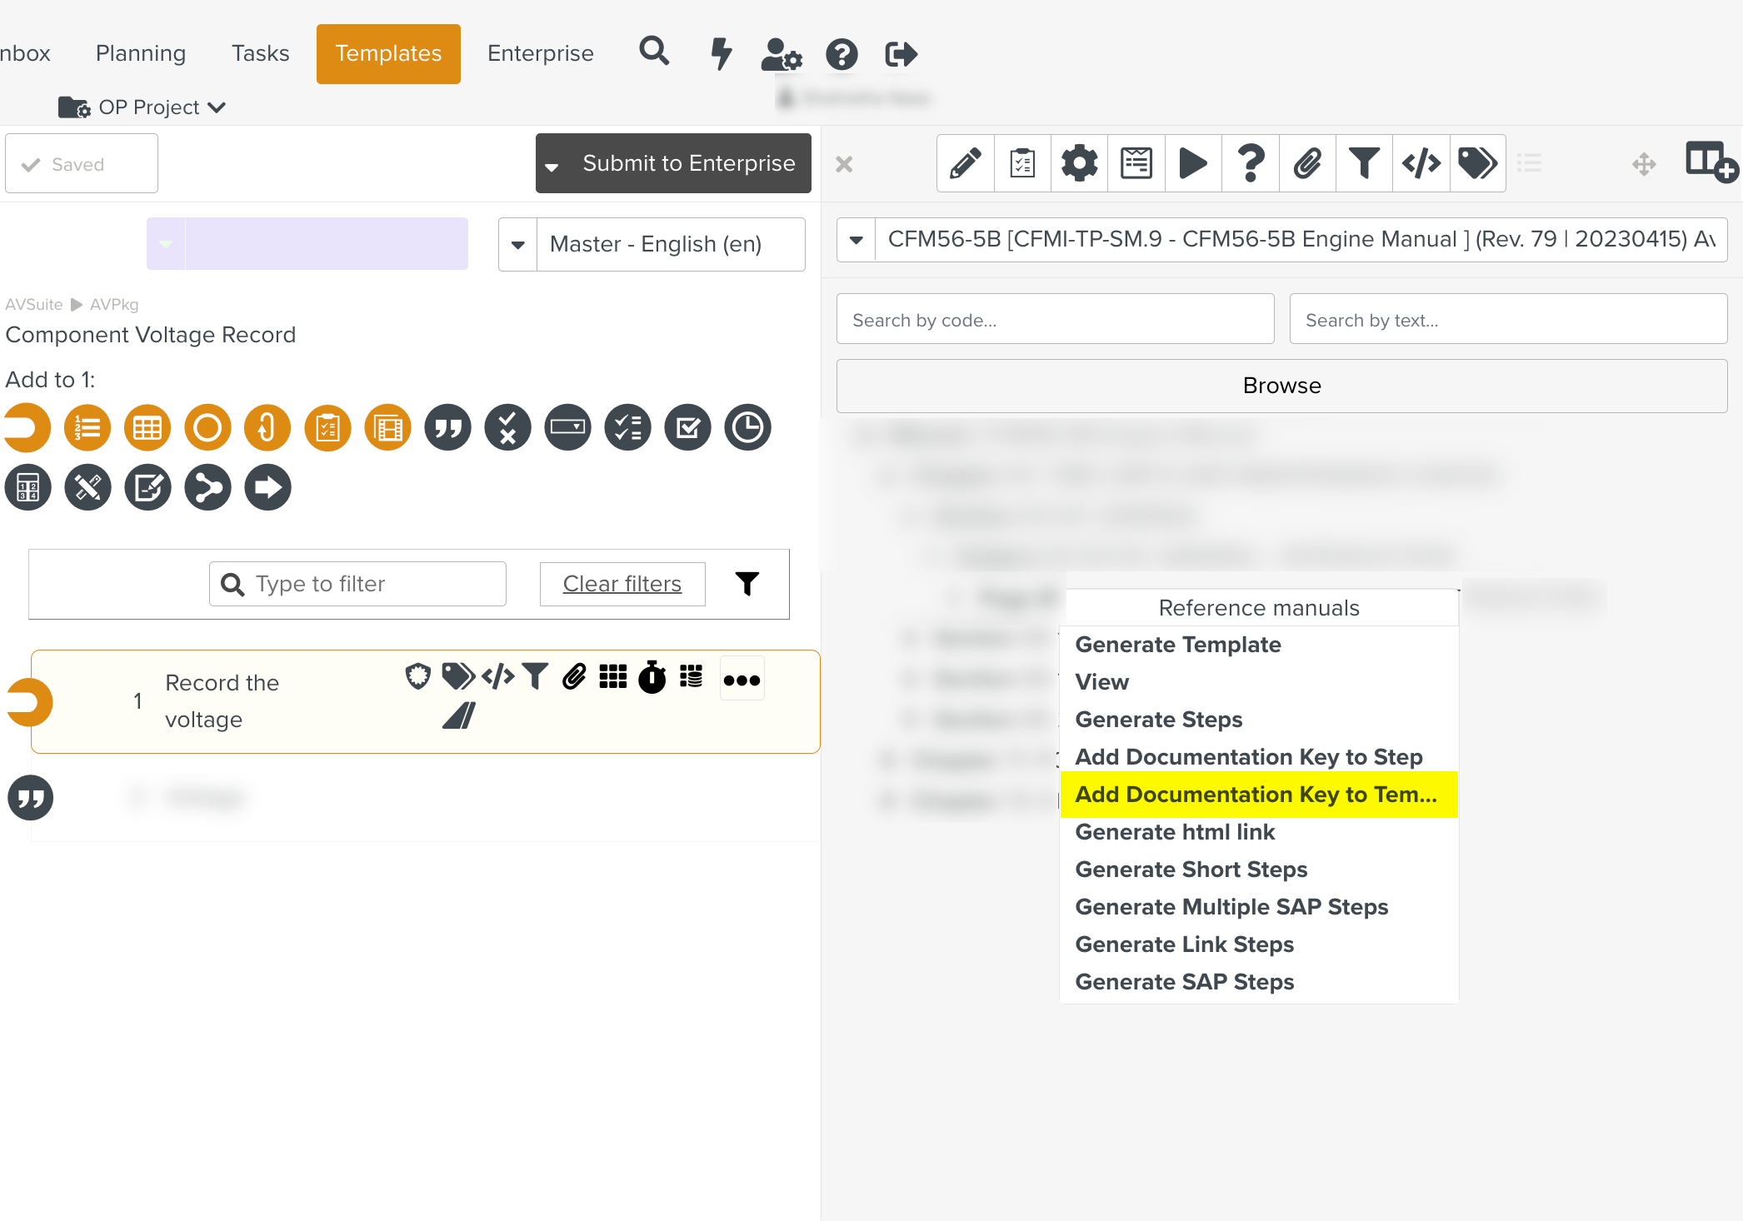Click the stopwatch icon on step 1
1743x1221 pixels.
tap(652, 677)
